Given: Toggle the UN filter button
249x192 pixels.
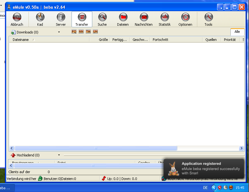Looking at the screenshot, I should tap(95, 32).
